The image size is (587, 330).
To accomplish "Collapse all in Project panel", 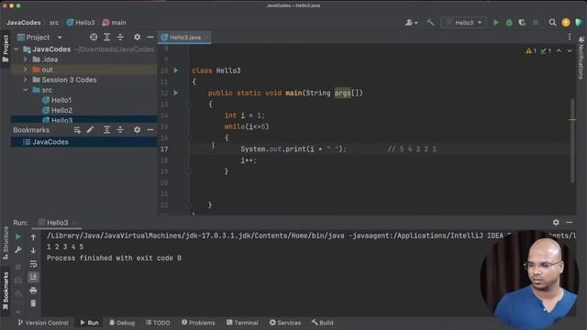I will click(120, 37).
